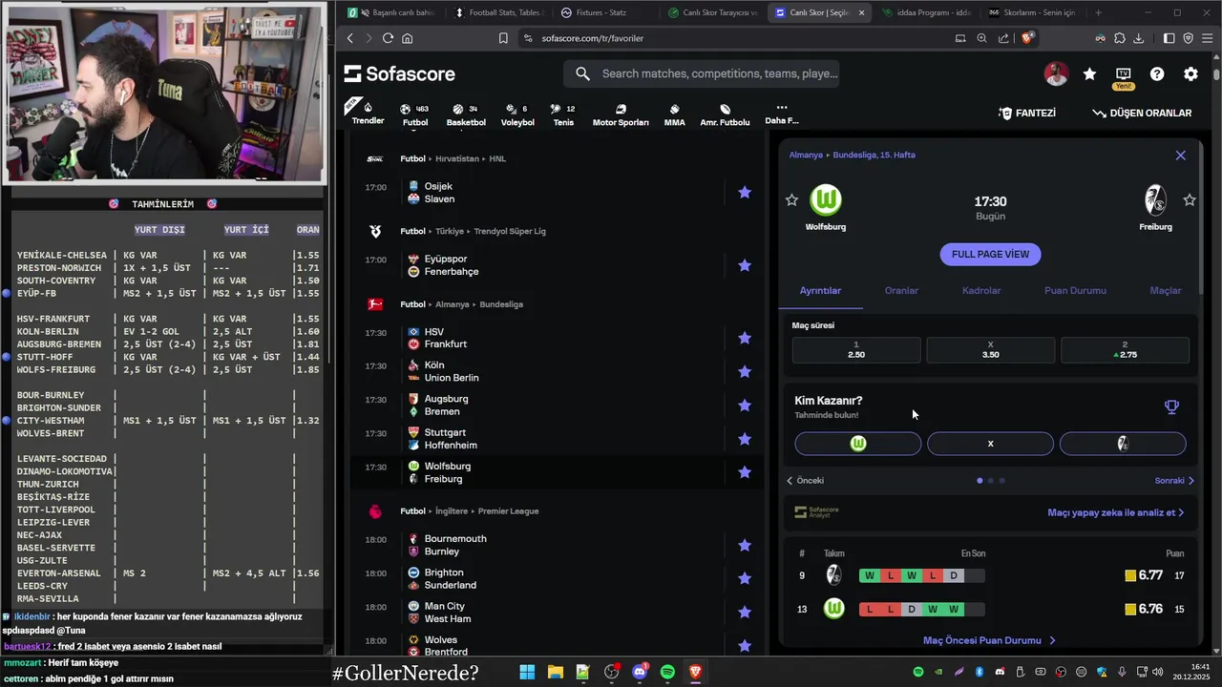
Task: Open Maçı yapay zeka ile analiz et
Action: 1116,512
